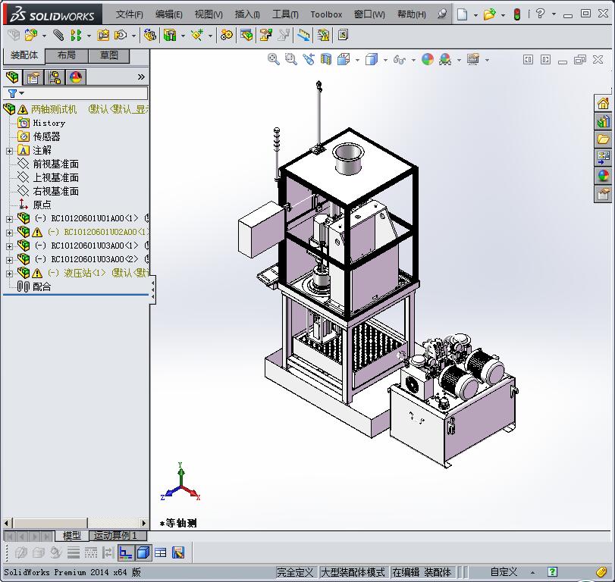
Task: Click the Section View icon
Action: click(325, 60)
